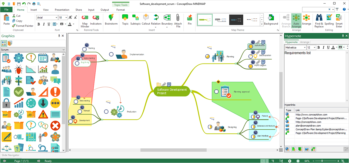Cut the selected topic
The width and height of the screenshot is (349, 163).
click(16, 16)
